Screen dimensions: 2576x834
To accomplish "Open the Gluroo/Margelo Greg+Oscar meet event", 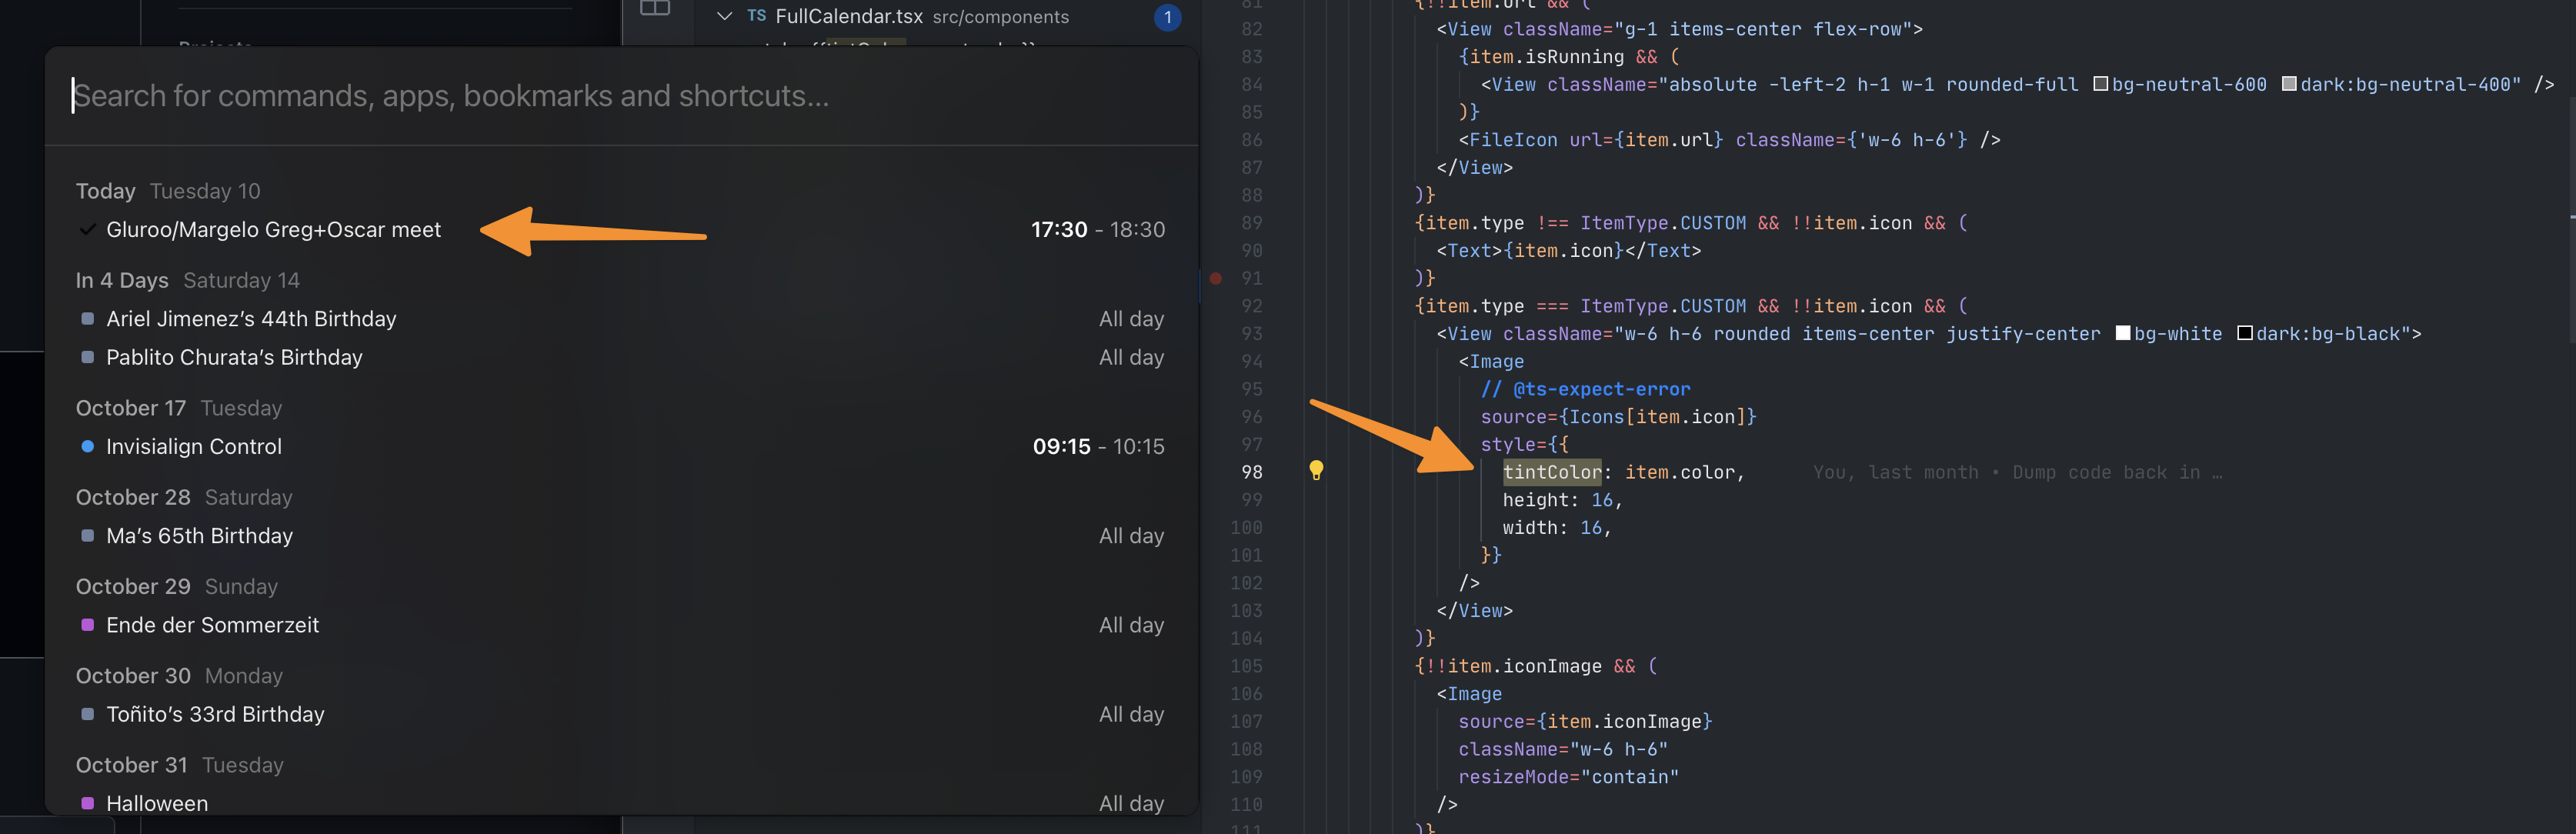I will click(273, 229).
